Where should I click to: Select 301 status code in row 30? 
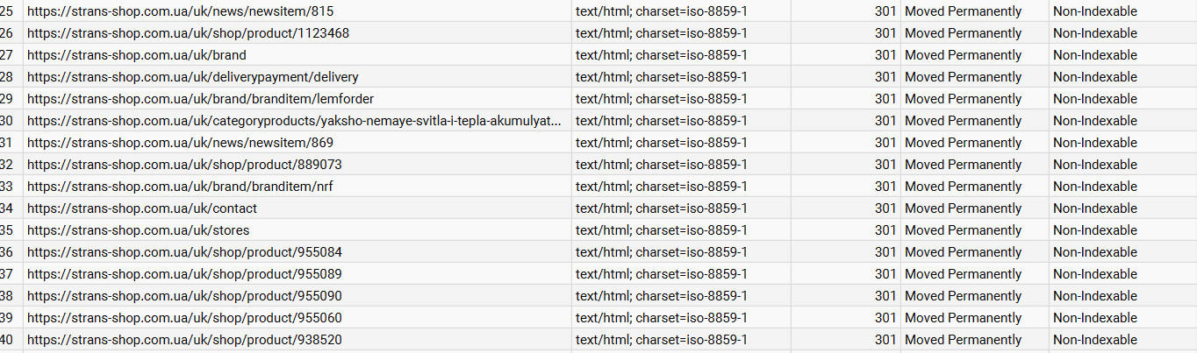(x=885, y=121)
